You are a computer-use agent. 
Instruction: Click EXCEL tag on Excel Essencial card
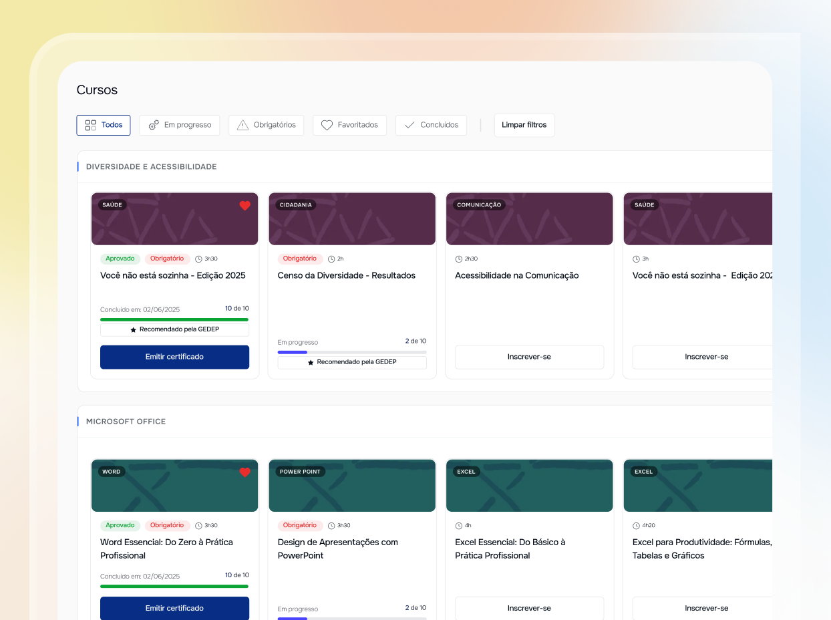(x=466, y=472)
